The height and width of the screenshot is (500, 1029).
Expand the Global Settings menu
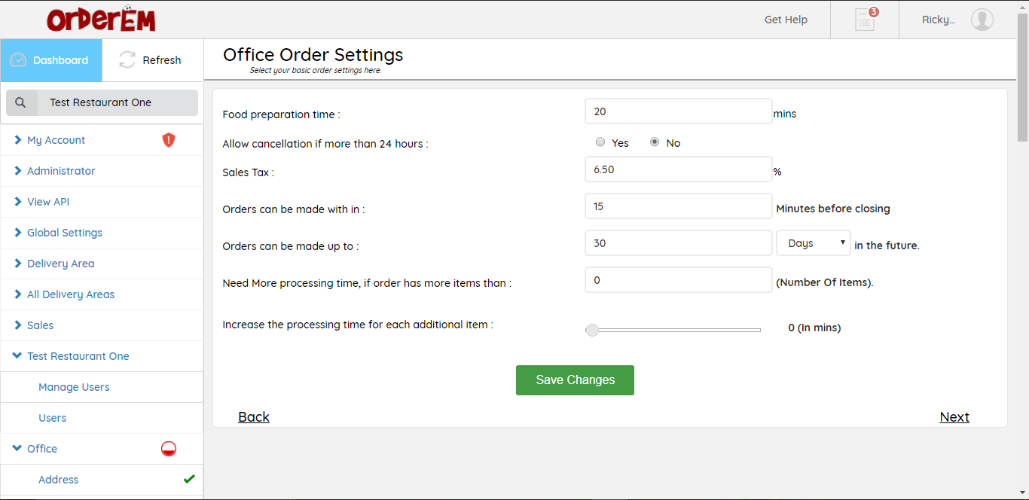point(64,233)
